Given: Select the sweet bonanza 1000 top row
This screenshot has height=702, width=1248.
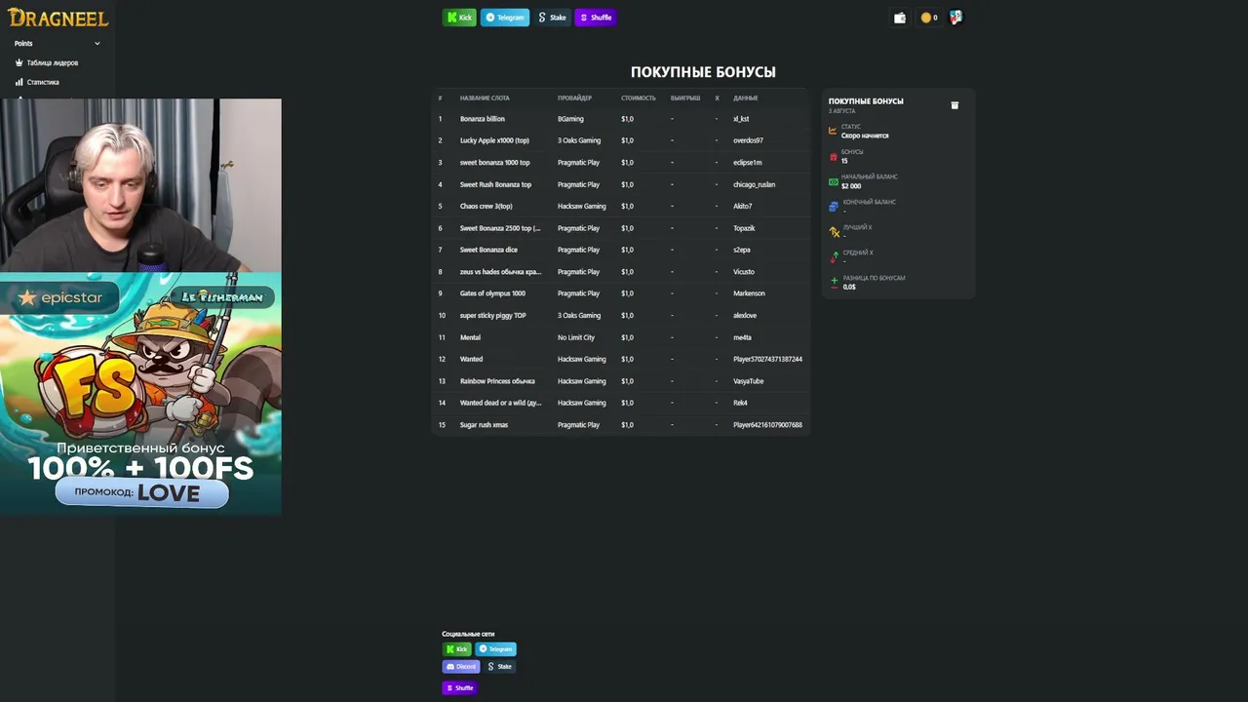Looking at the screenshot, I should click(x=621, y=163).
